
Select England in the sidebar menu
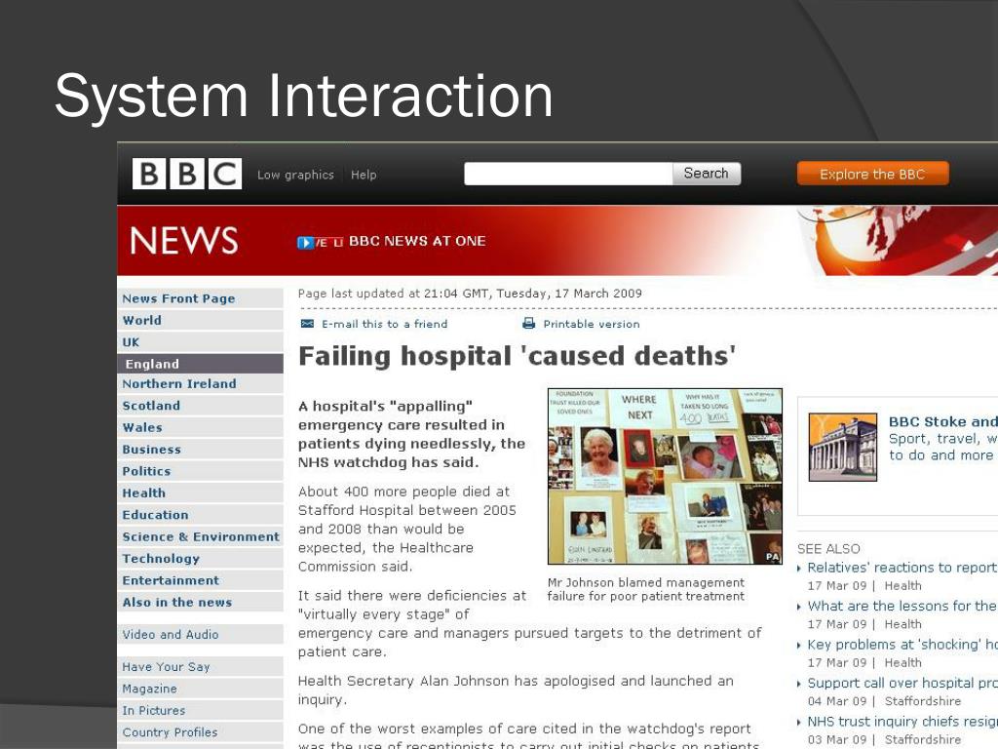(x=200, y=364)
